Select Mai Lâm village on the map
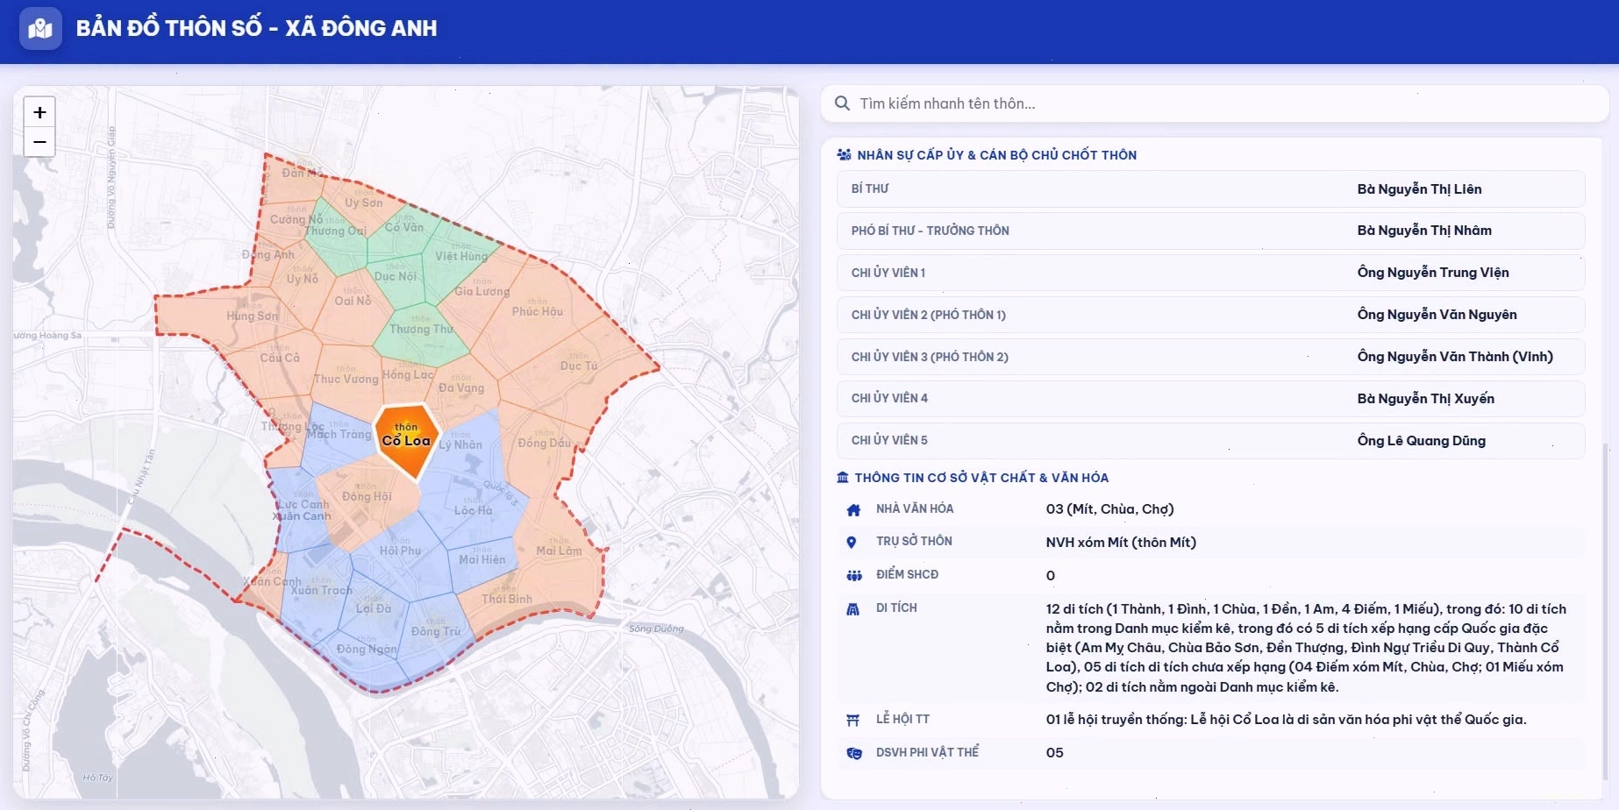The width and height of the screenshot is (1619, 810). (559, 551)
